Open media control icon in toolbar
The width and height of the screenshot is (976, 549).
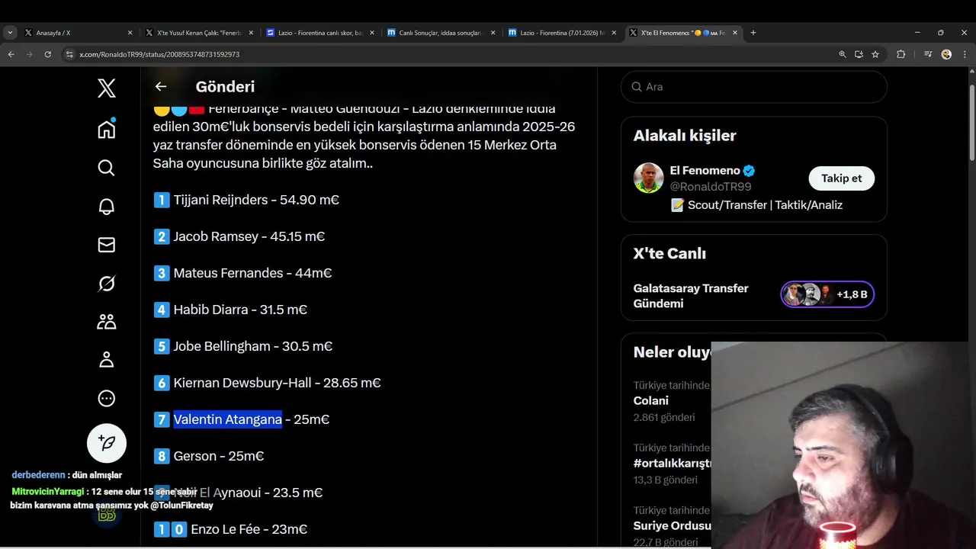coord(928,54)
